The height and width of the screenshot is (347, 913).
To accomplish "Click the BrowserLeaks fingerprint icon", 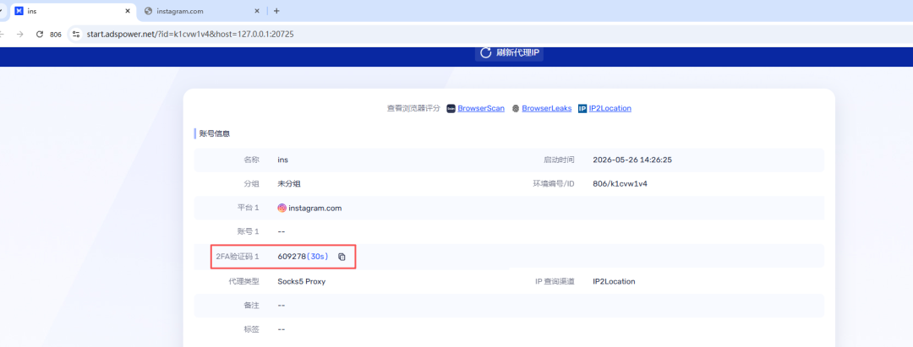I will tap(516, 109).
